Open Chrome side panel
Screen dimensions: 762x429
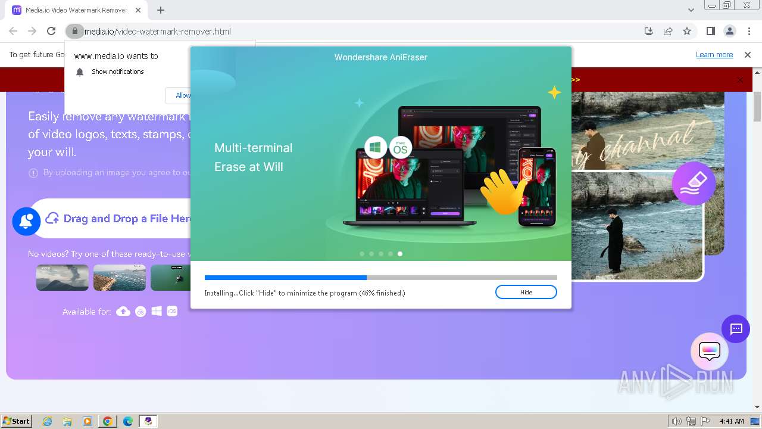pyautogui.click(x=710, y=31)
